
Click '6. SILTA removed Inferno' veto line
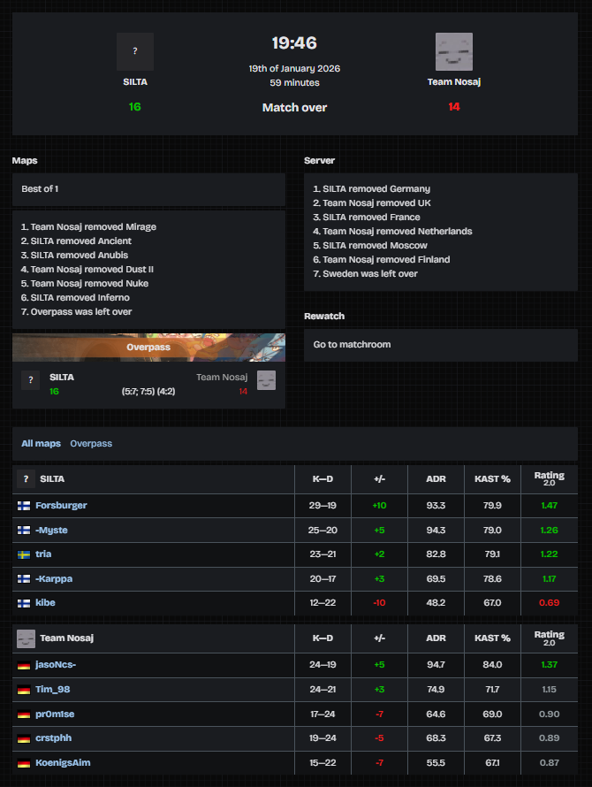pos(75,298)
